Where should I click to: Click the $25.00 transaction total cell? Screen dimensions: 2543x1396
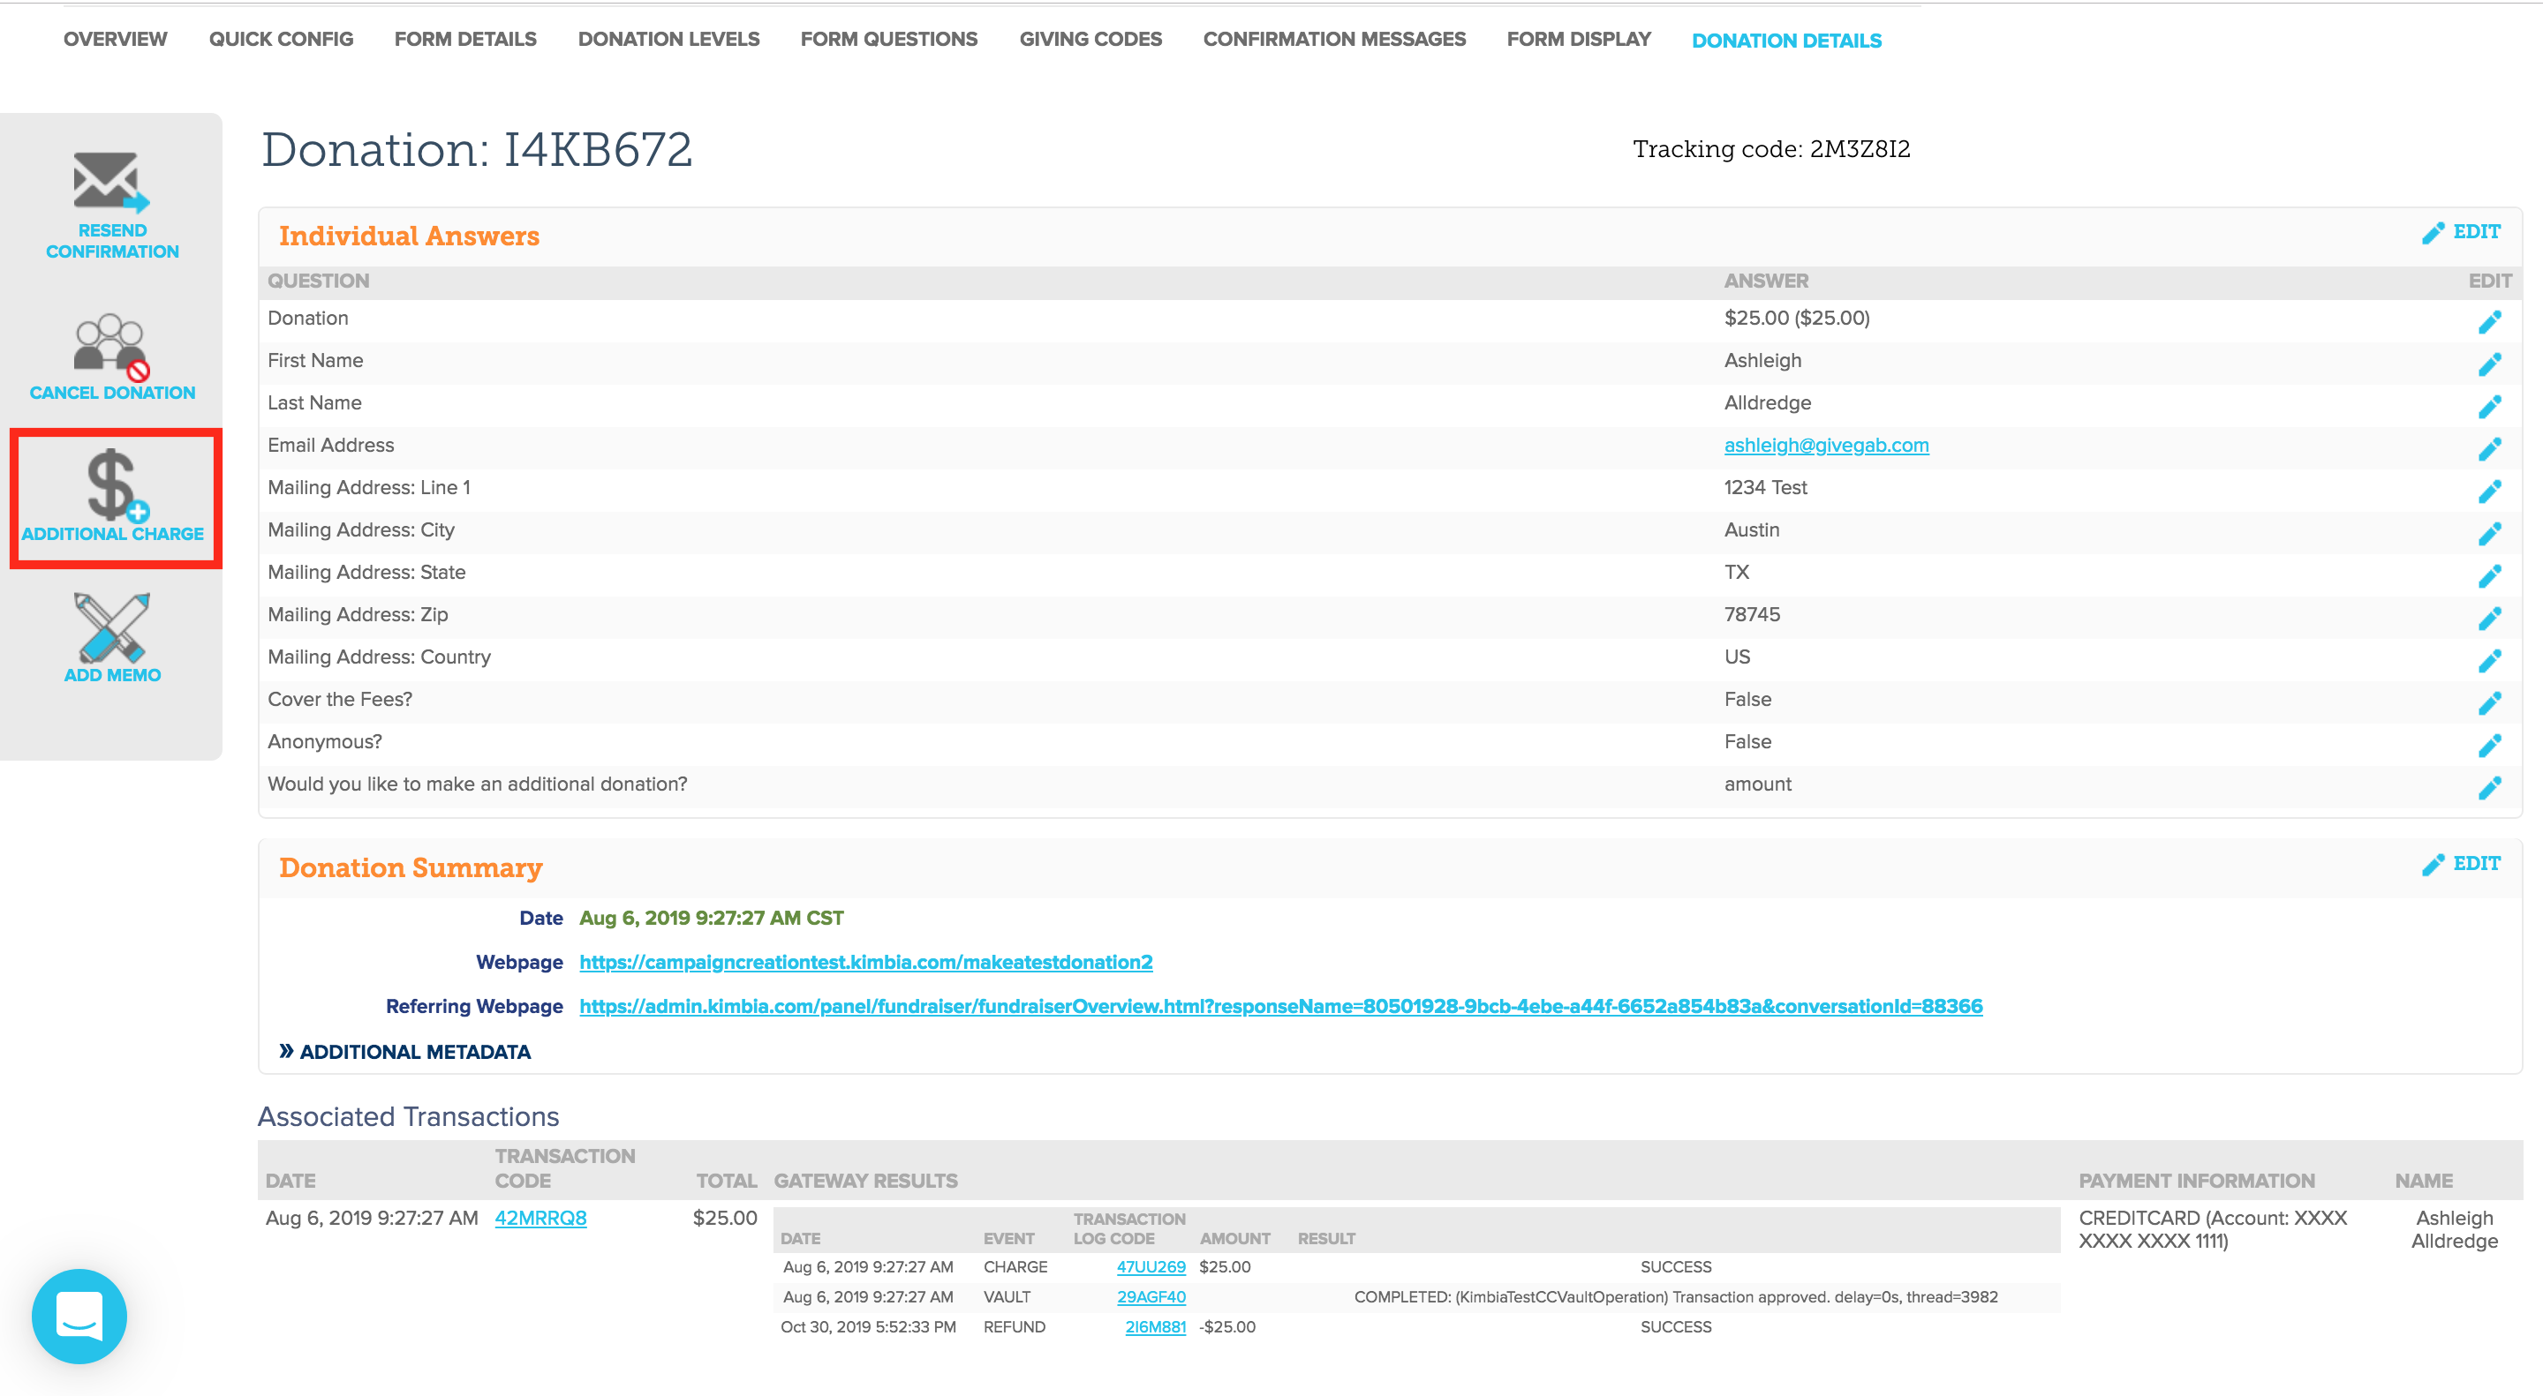pos(725,1219)
